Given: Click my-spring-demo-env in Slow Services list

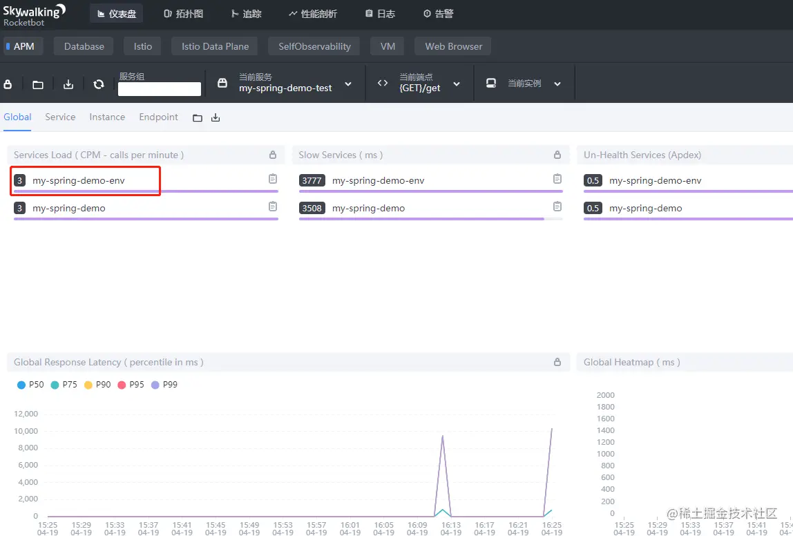Looking at the screenshot, I should (379, 180).
